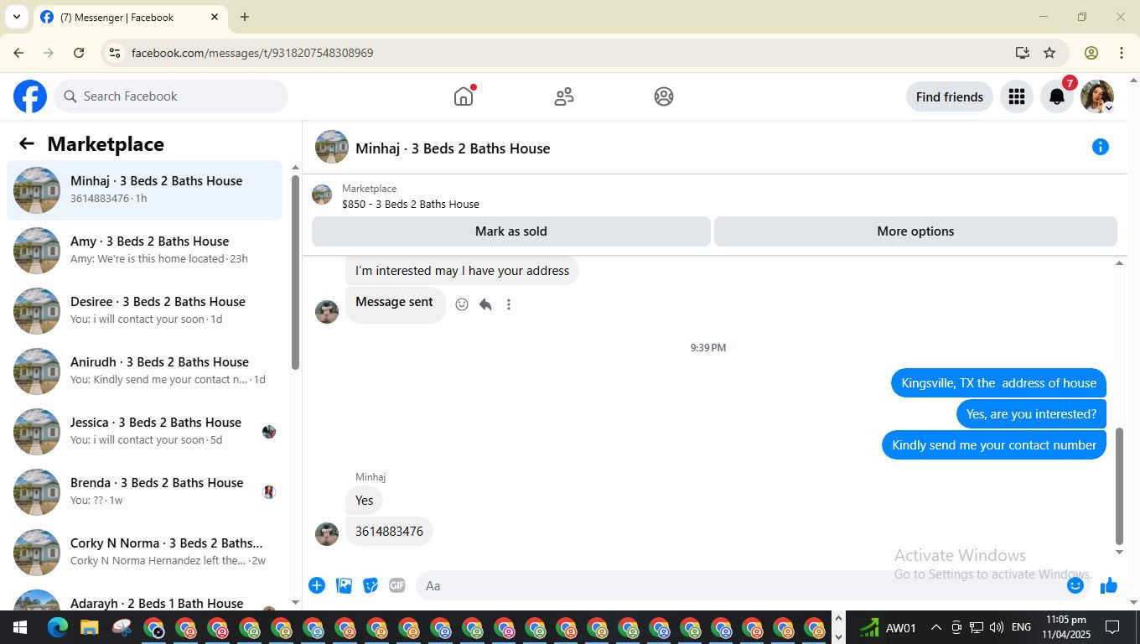The width and height of the screenshot is (1140, 644).
Task: Click the chat scrollbar down arrow
Action: tap(1119, 552)
